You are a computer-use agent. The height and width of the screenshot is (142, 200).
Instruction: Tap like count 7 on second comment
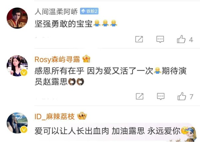coord(191,97)
